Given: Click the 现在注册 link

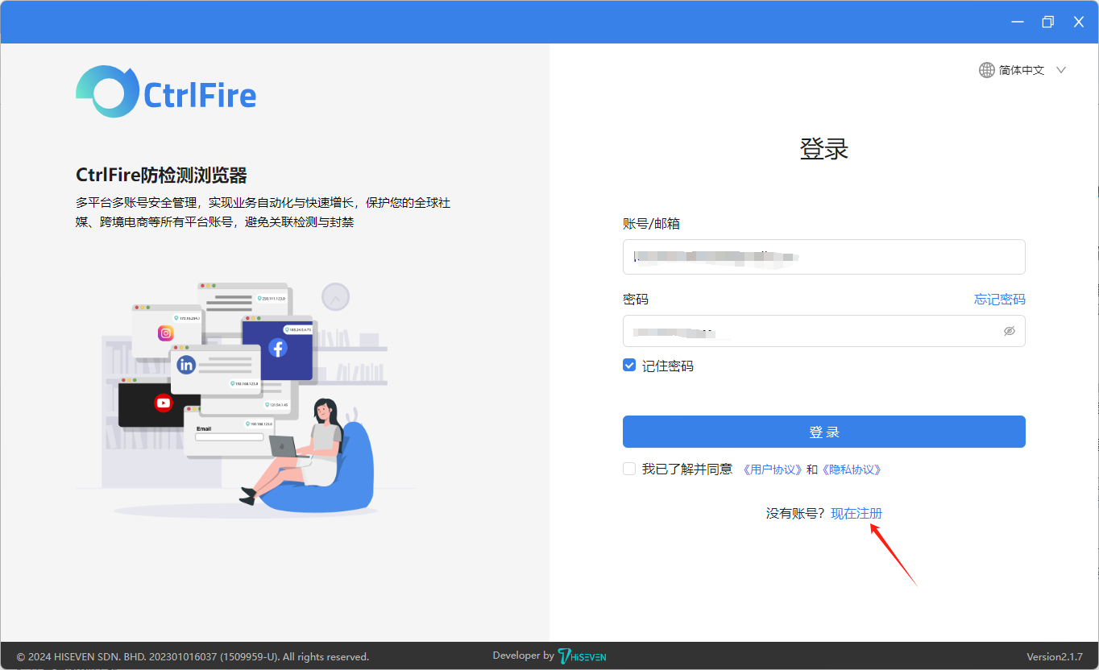Looking at the screenshot, I should pos(856,514).
